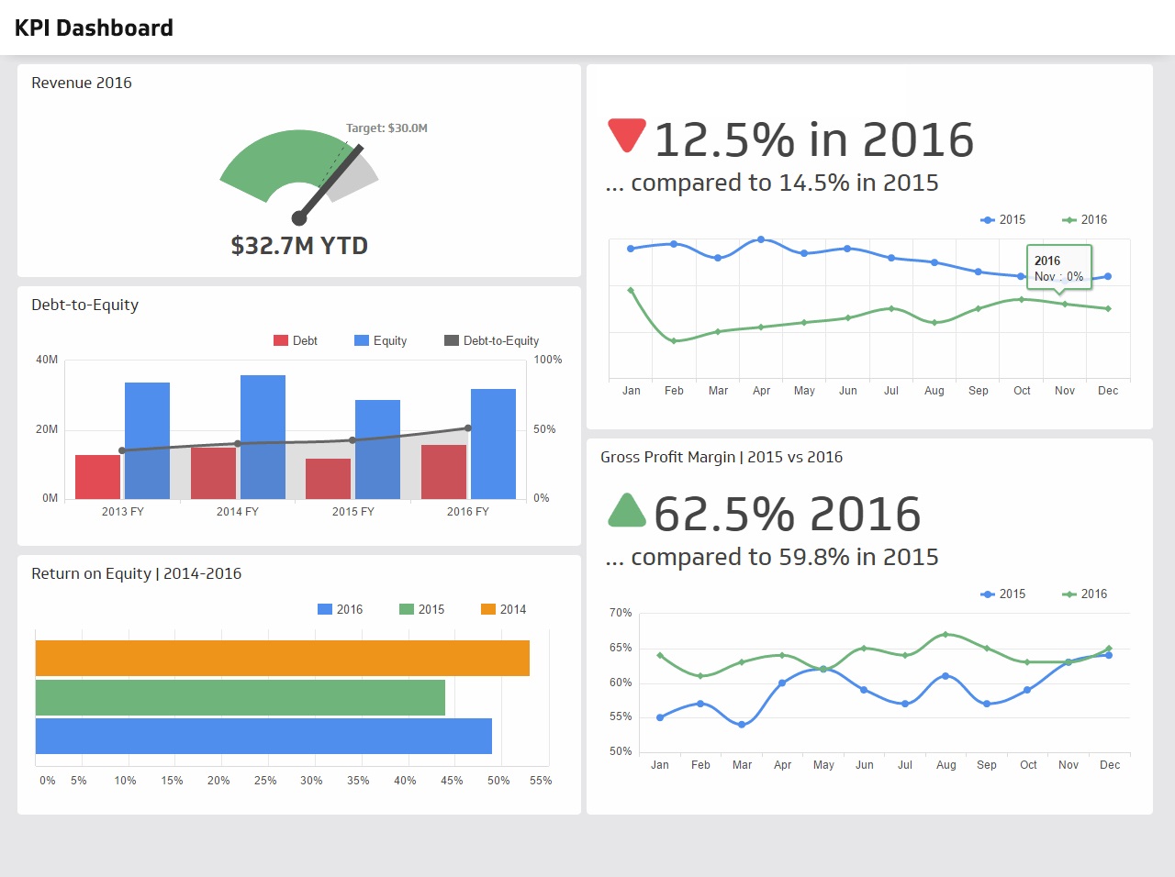
Task: Click the blue 2016 FY Equity bar
Action: (493, 444)
